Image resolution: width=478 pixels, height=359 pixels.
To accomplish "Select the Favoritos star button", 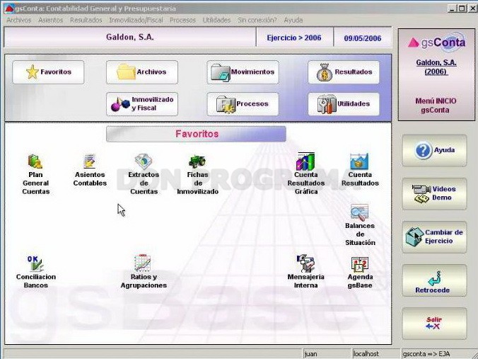I will [48, 72].
